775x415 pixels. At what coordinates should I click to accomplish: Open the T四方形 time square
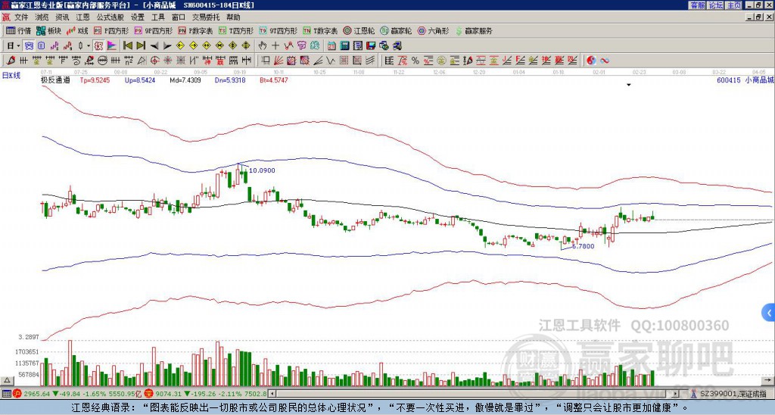click(236, 30)
